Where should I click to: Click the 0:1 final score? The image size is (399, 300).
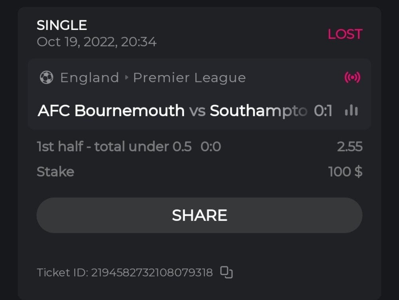(x=323, y=111)
